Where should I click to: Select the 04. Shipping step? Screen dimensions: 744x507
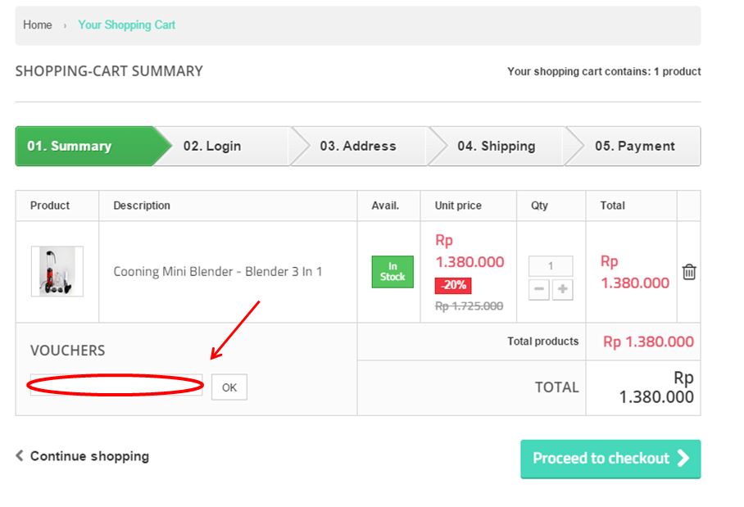point(497,146)
